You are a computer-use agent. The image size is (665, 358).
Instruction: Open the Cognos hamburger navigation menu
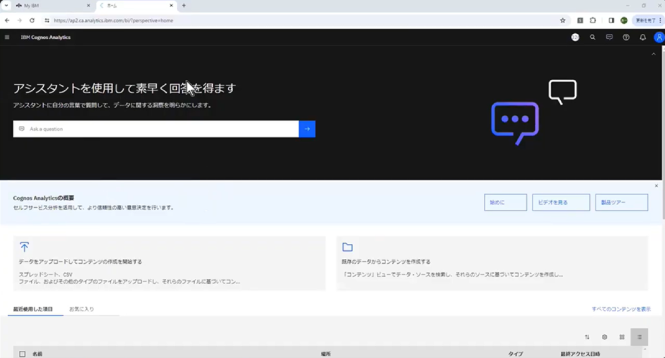(x=7, y=37)
